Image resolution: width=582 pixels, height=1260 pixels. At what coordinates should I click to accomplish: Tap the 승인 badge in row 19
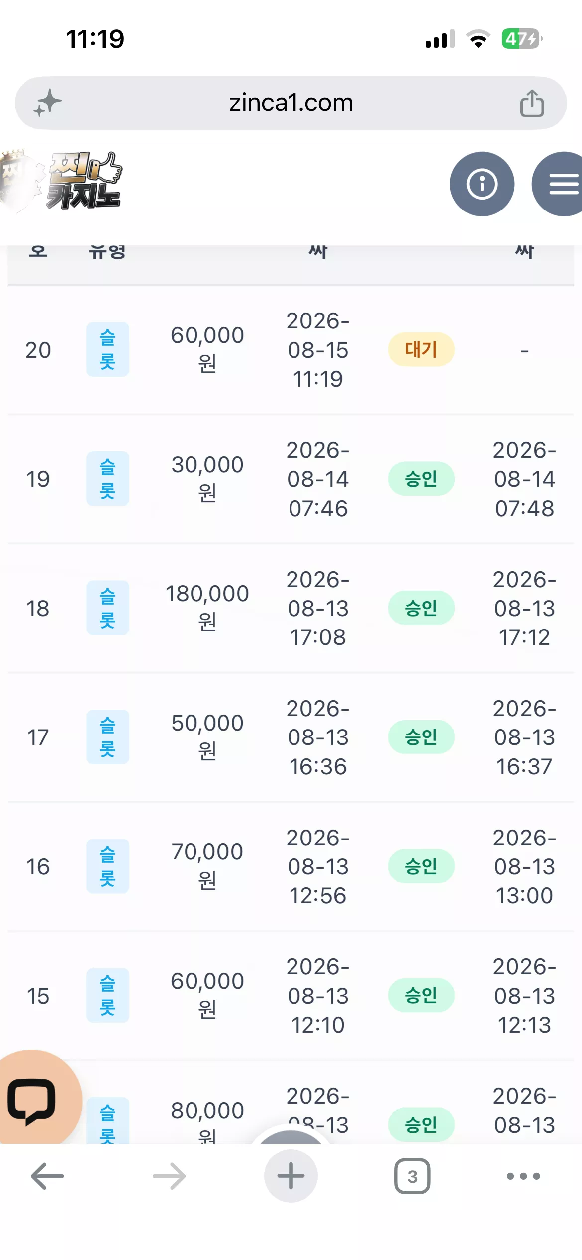421,479
